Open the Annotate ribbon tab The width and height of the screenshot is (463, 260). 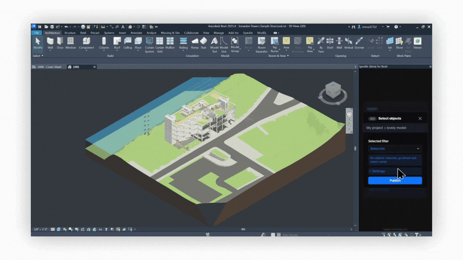pyautogui.click(x=136, y=33)
